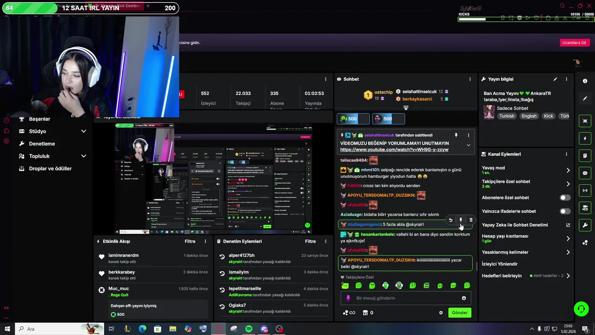Click iamimranerdm in Etkinlik Akışı
Image resolution: width=595 pixels, height=335 pixels.
tap(124, 255)
